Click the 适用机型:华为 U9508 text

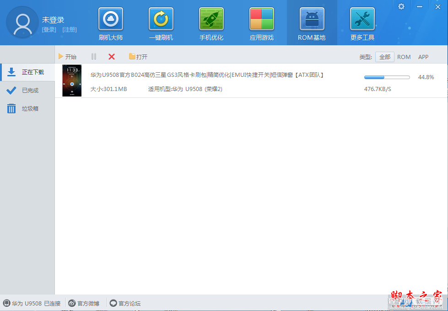point(185,89)
